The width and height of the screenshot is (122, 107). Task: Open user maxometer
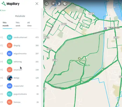19,86
